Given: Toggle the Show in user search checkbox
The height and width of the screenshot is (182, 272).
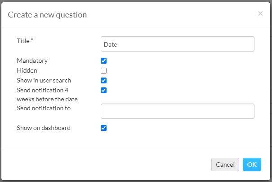Looking at the screenshot, I should (x=103, y=80).
